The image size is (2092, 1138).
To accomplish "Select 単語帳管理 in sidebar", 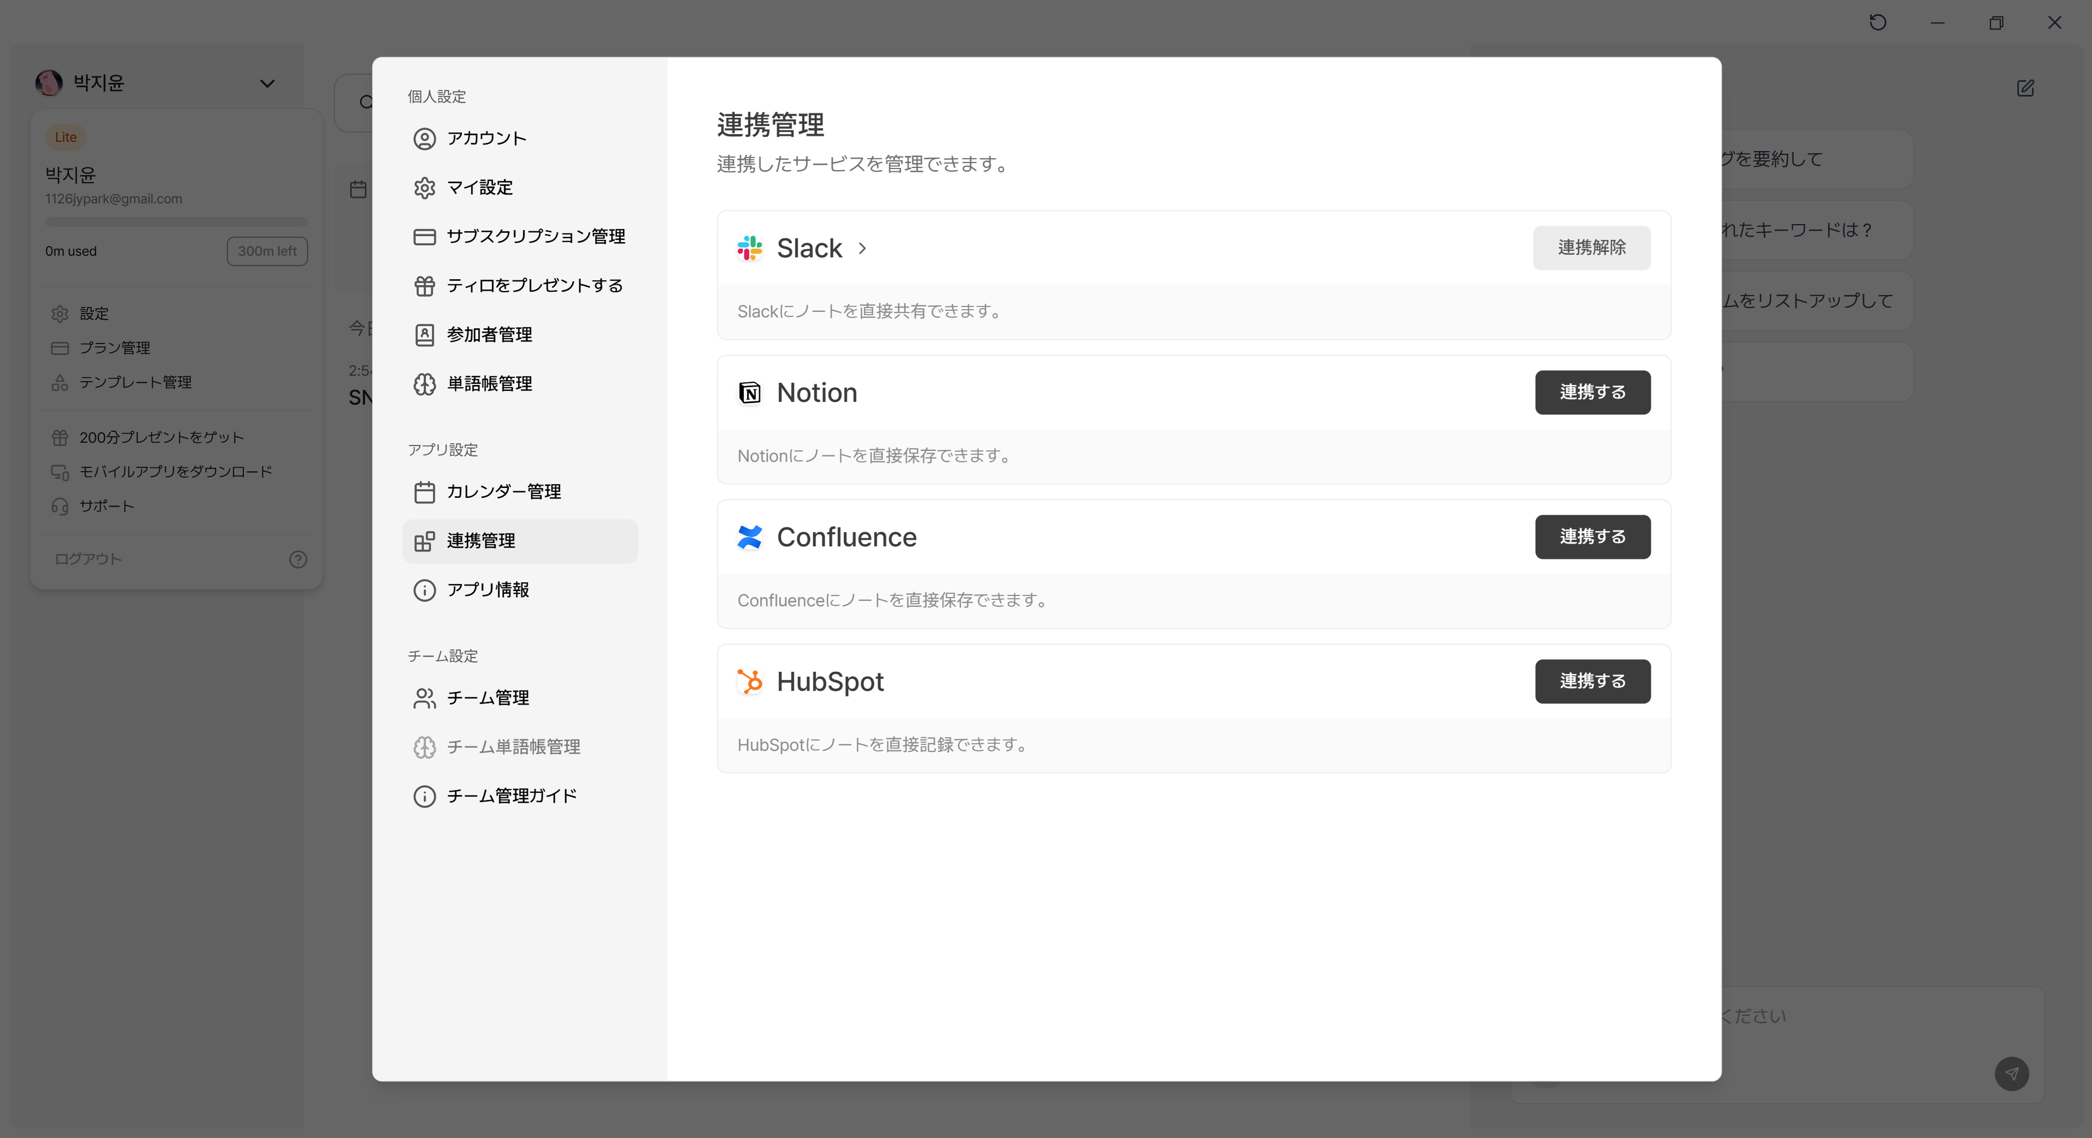I will (489, 383).
